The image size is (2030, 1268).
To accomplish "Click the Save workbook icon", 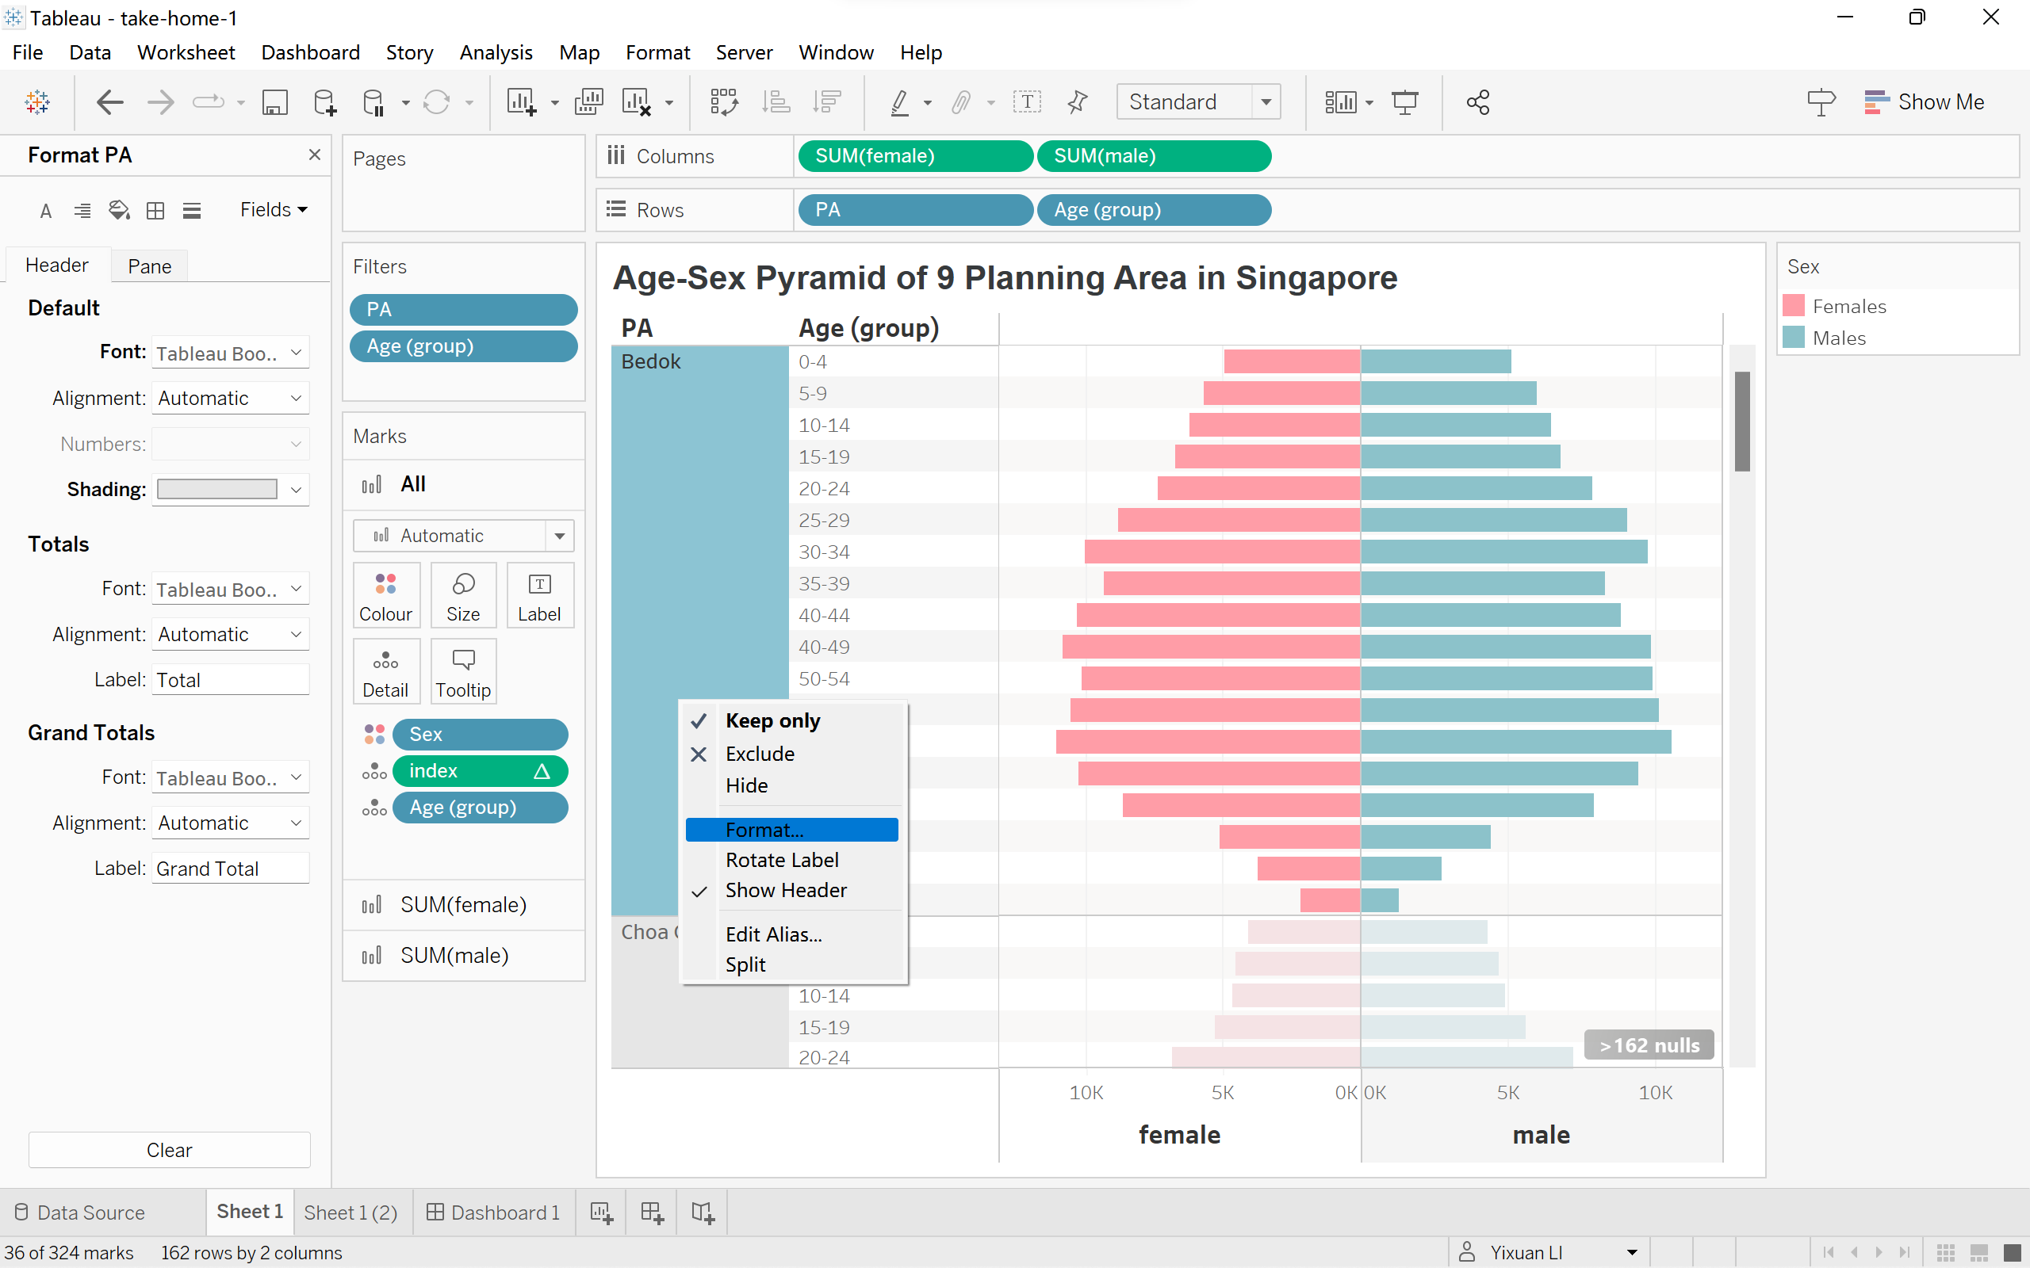I will [274, 102].
